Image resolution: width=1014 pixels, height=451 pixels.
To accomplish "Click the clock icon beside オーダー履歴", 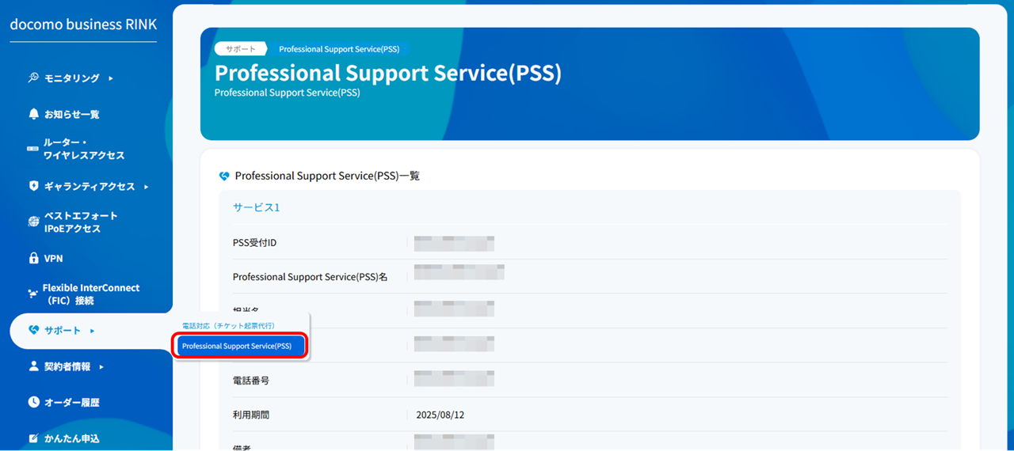I will tap(33, 402).
